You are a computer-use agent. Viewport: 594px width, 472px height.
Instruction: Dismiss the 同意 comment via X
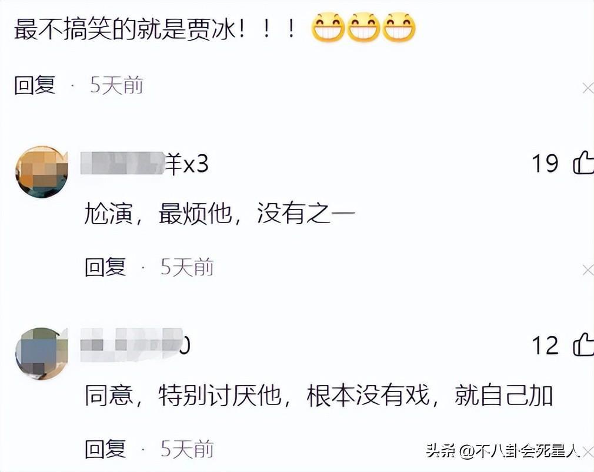tap(588, 451)
